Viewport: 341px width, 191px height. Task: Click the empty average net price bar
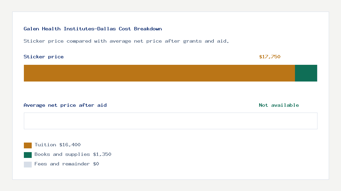pyautogui.click(x=170, y=121)
